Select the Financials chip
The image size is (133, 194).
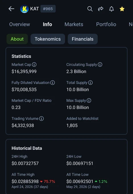point(83,39)
